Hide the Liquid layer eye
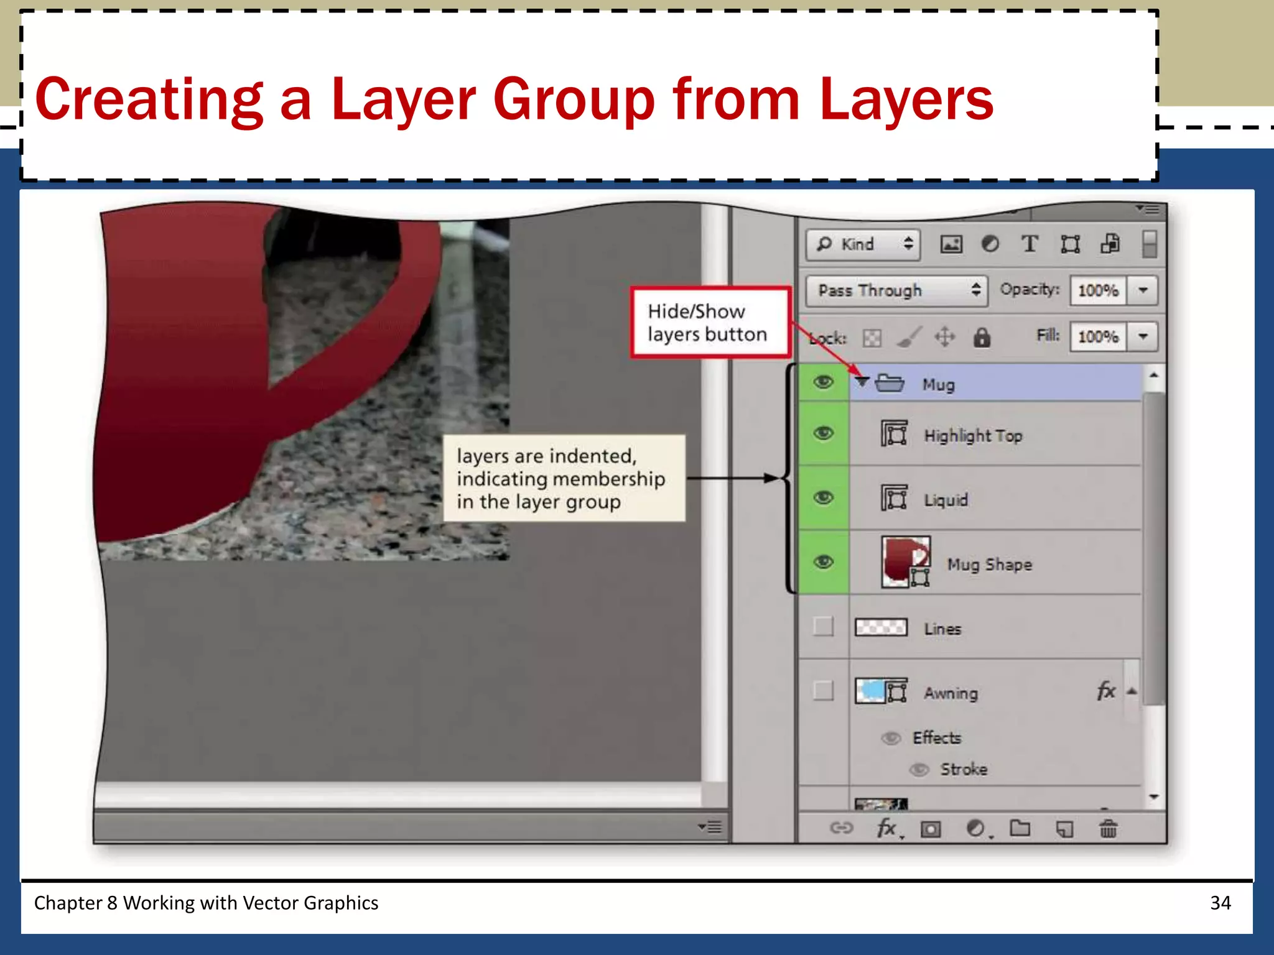Screen dimensions: 1274x955 coord(824,497)
